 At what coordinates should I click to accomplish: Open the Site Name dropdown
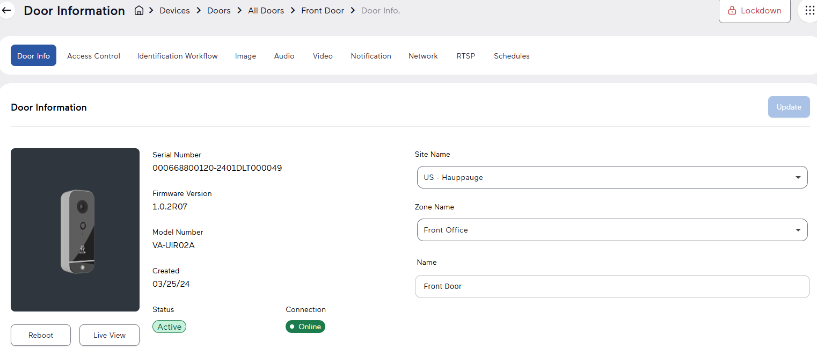[x=612, y=177]
